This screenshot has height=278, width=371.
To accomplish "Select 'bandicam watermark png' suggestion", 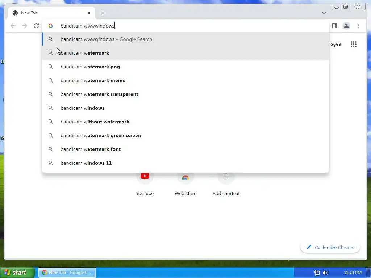I will [185, 67].
